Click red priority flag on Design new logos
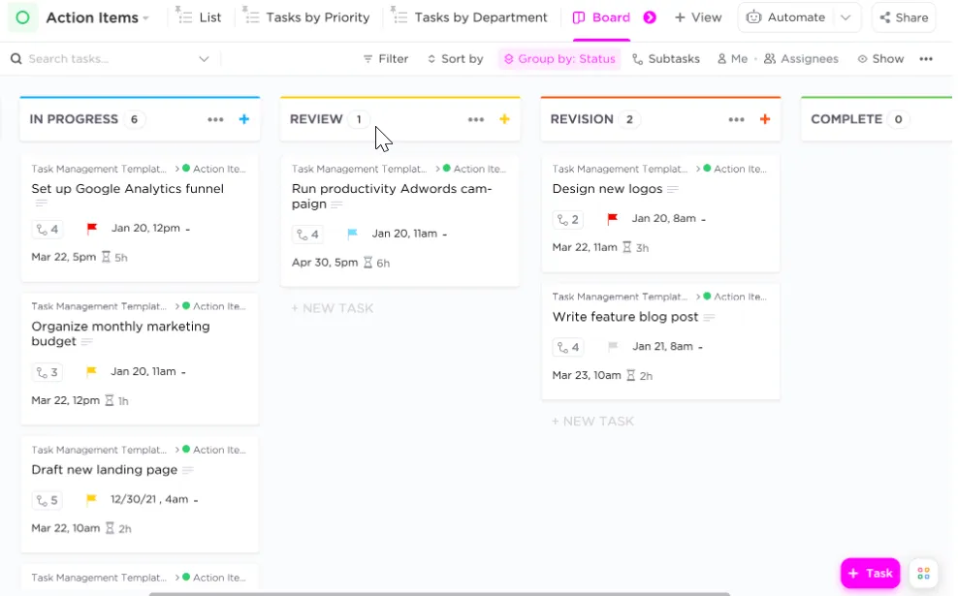 tap(613, 219)
